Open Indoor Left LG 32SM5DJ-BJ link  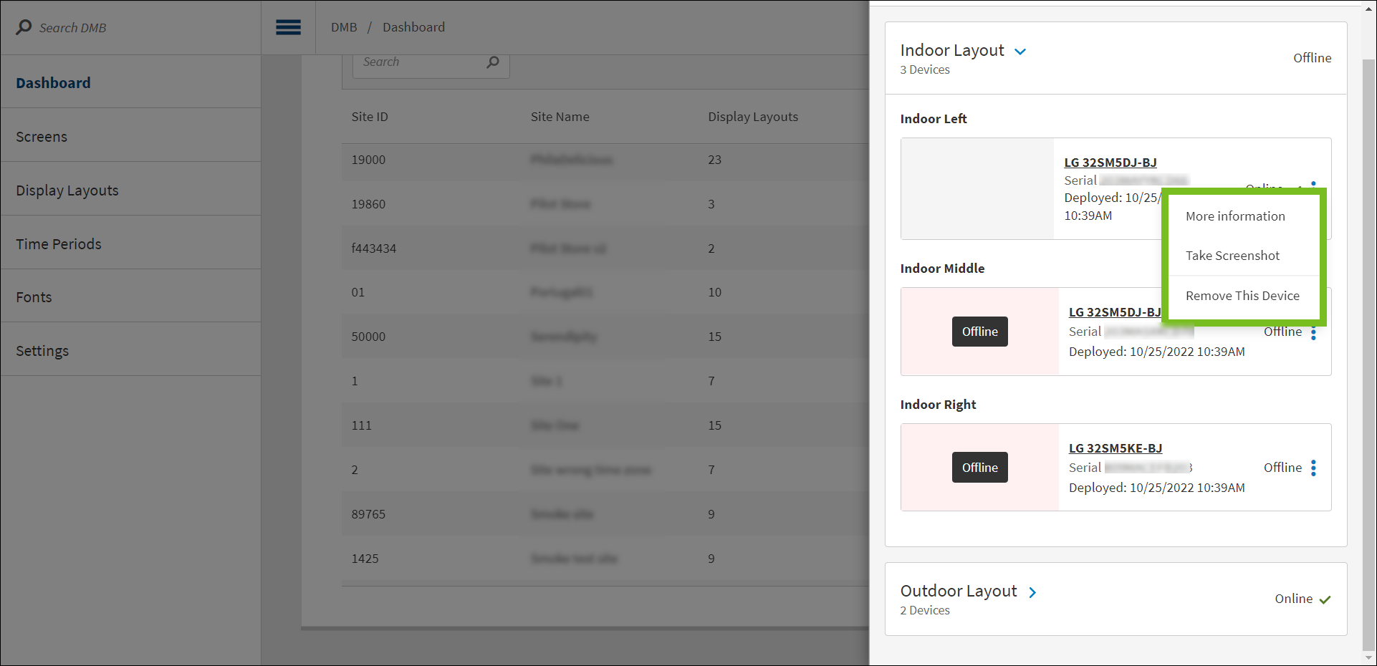coord(1110,163)
